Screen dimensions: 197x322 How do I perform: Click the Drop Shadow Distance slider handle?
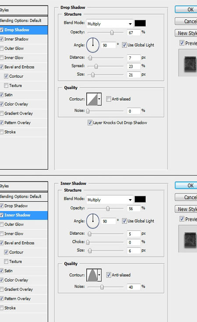coord(90,58)
